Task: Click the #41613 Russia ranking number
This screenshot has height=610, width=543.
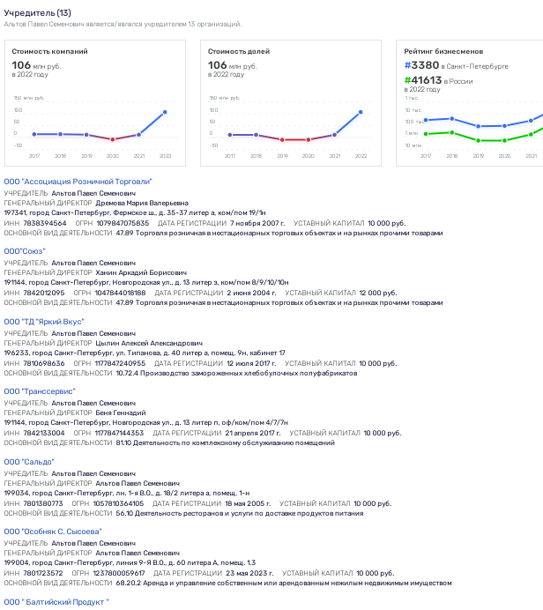Action: [423, 80]
